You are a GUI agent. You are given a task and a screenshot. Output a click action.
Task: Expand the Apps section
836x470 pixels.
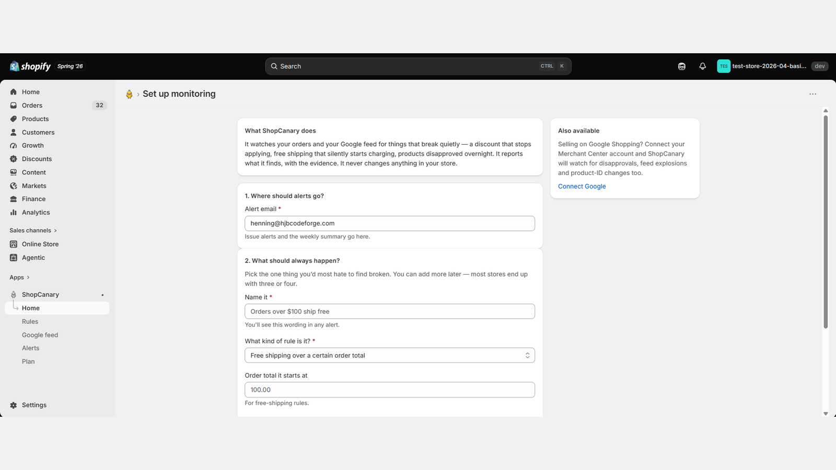coord(19,277)
